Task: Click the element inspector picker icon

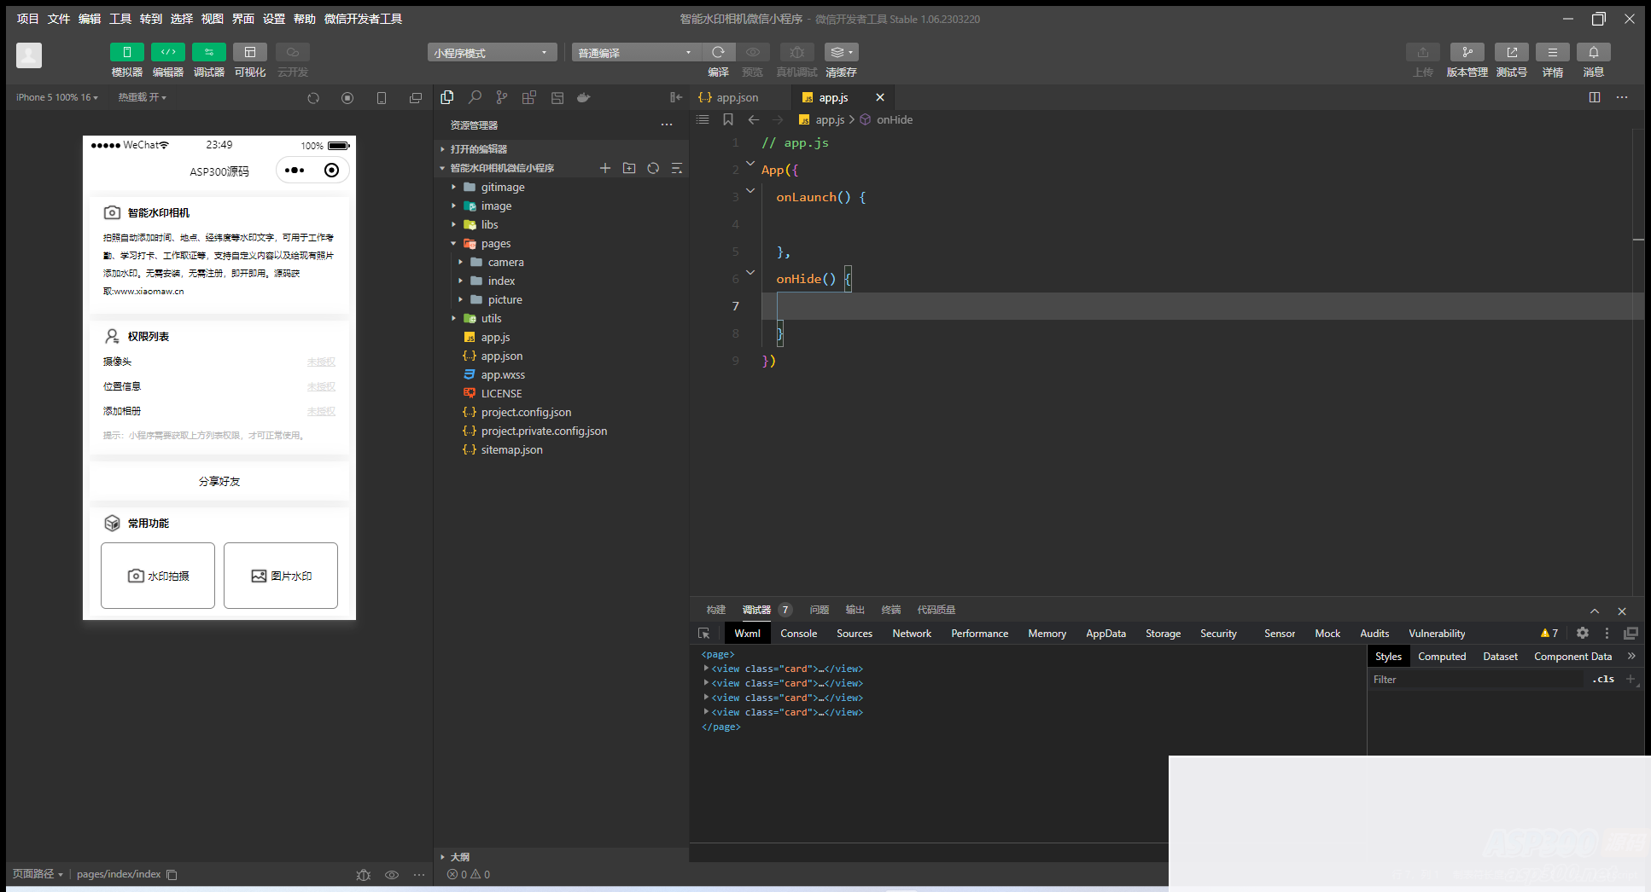Action: pos(703,633)
